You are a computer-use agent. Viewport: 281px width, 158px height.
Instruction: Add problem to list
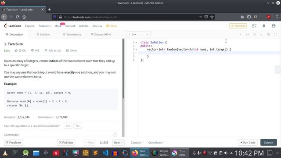tap(53, 50)
